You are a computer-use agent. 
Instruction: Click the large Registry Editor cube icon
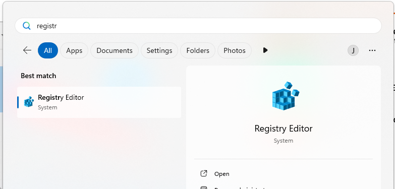pyautogui.click(x=286, y=96)
